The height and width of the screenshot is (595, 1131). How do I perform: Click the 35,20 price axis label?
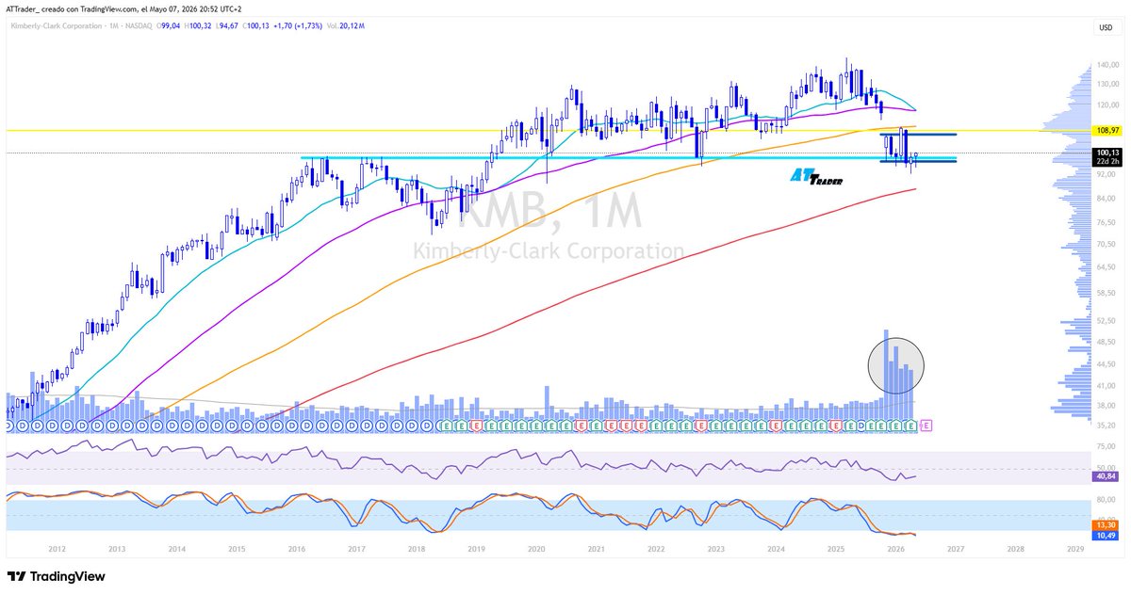tap(1105, 426)
